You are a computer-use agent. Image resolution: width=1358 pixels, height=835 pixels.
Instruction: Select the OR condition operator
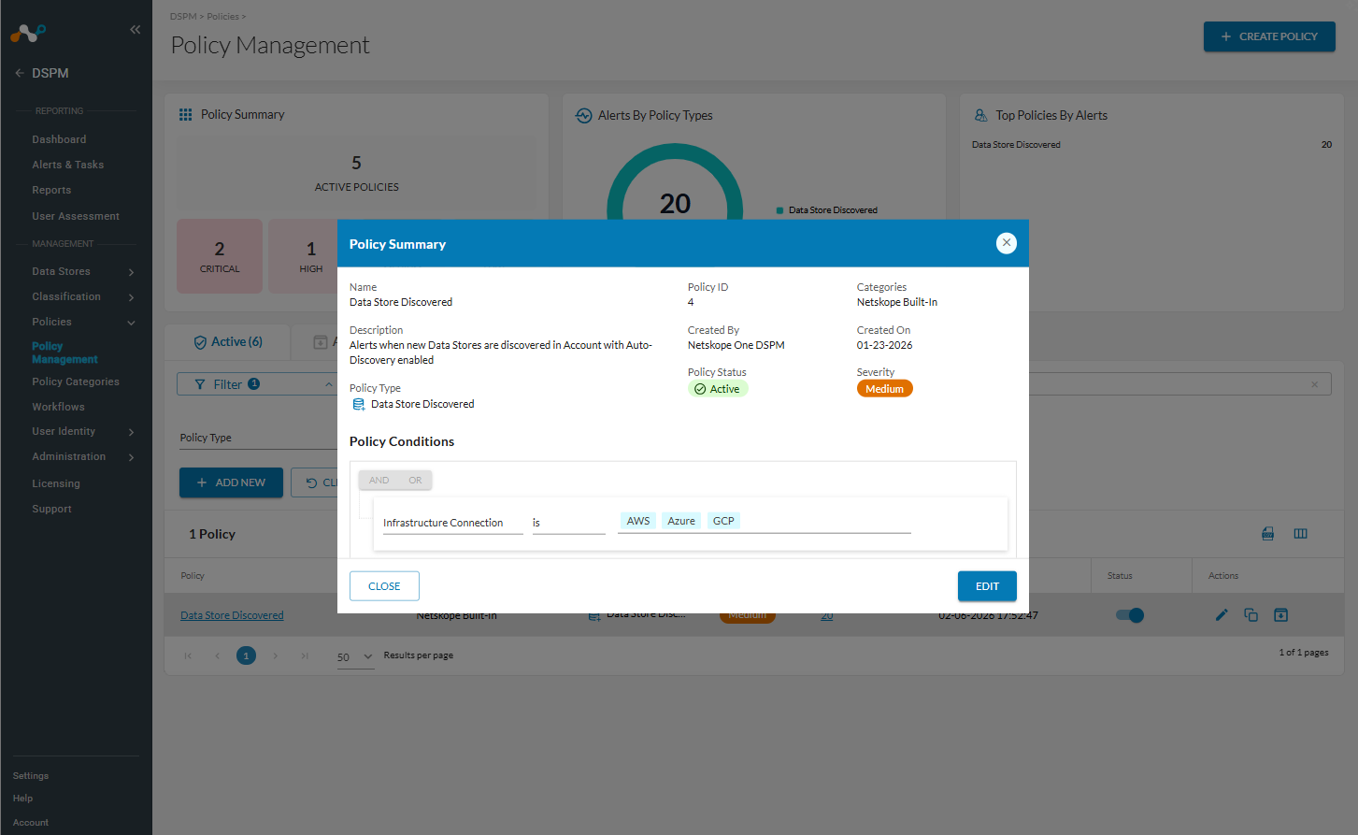[x=415, y=481]
